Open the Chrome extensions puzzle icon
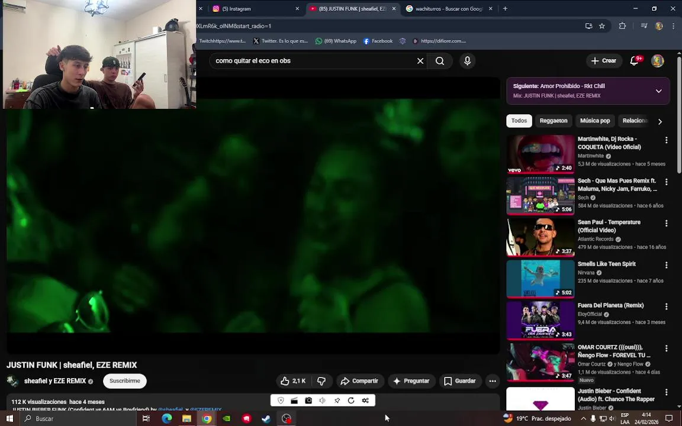This screenshot has width=682, height=426. [x=622, y=26]
